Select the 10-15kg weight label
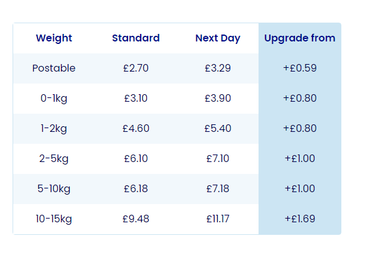Screen dimensions: 374x265 [x=54, y=219]
